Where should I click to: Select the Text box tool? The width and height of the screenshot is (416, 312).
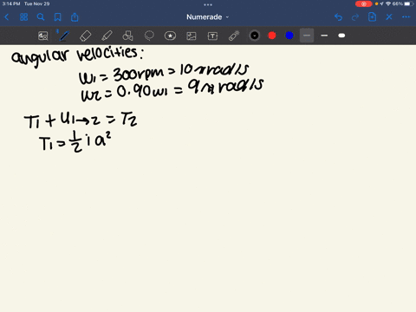[x=212, y=36]
